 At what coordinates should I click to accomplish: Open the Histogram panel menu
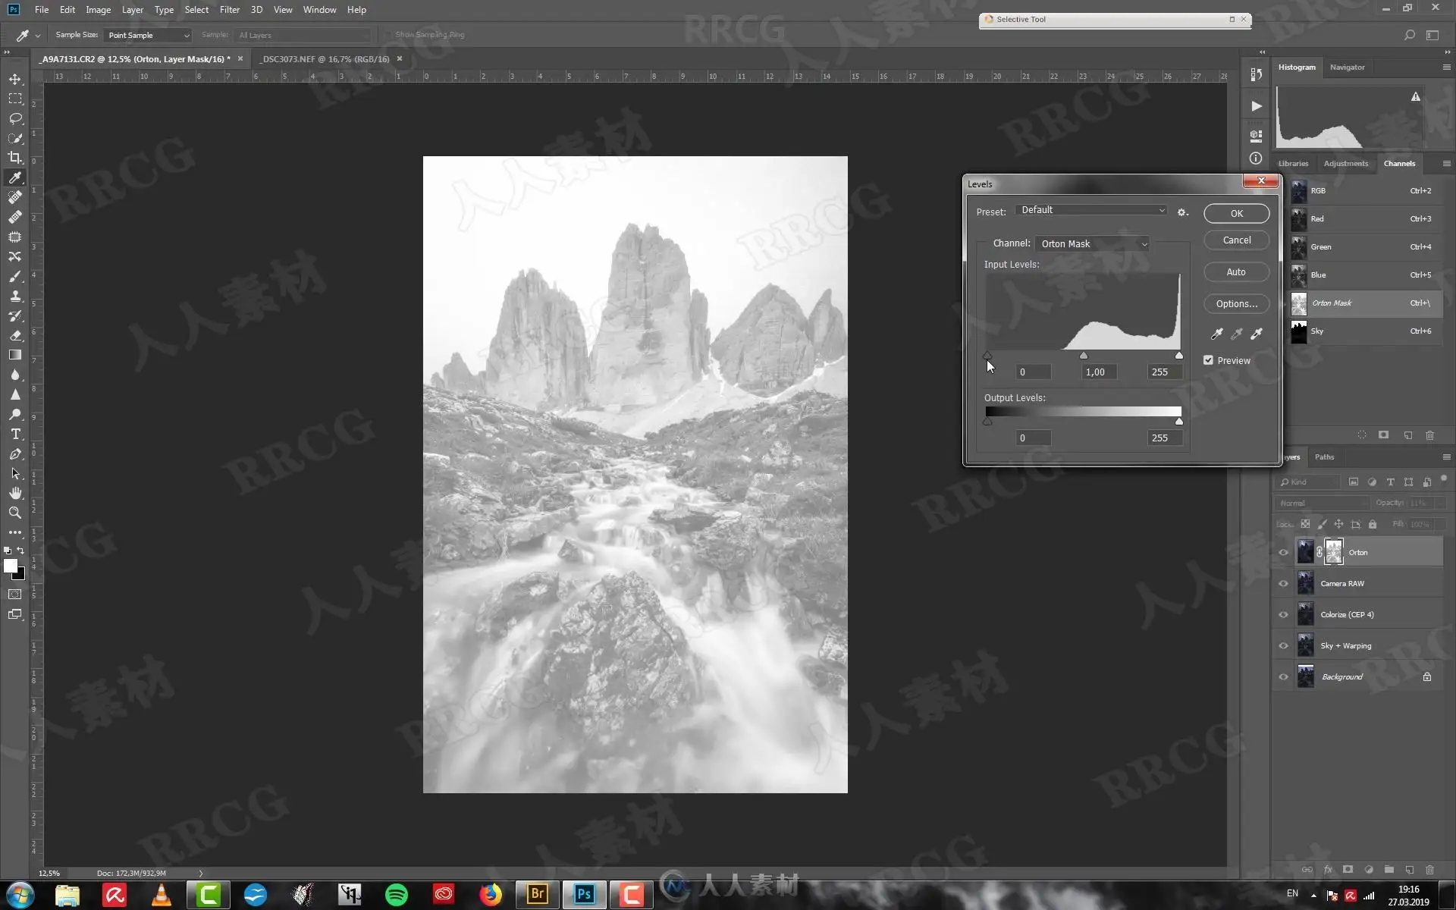point(1446,67)
